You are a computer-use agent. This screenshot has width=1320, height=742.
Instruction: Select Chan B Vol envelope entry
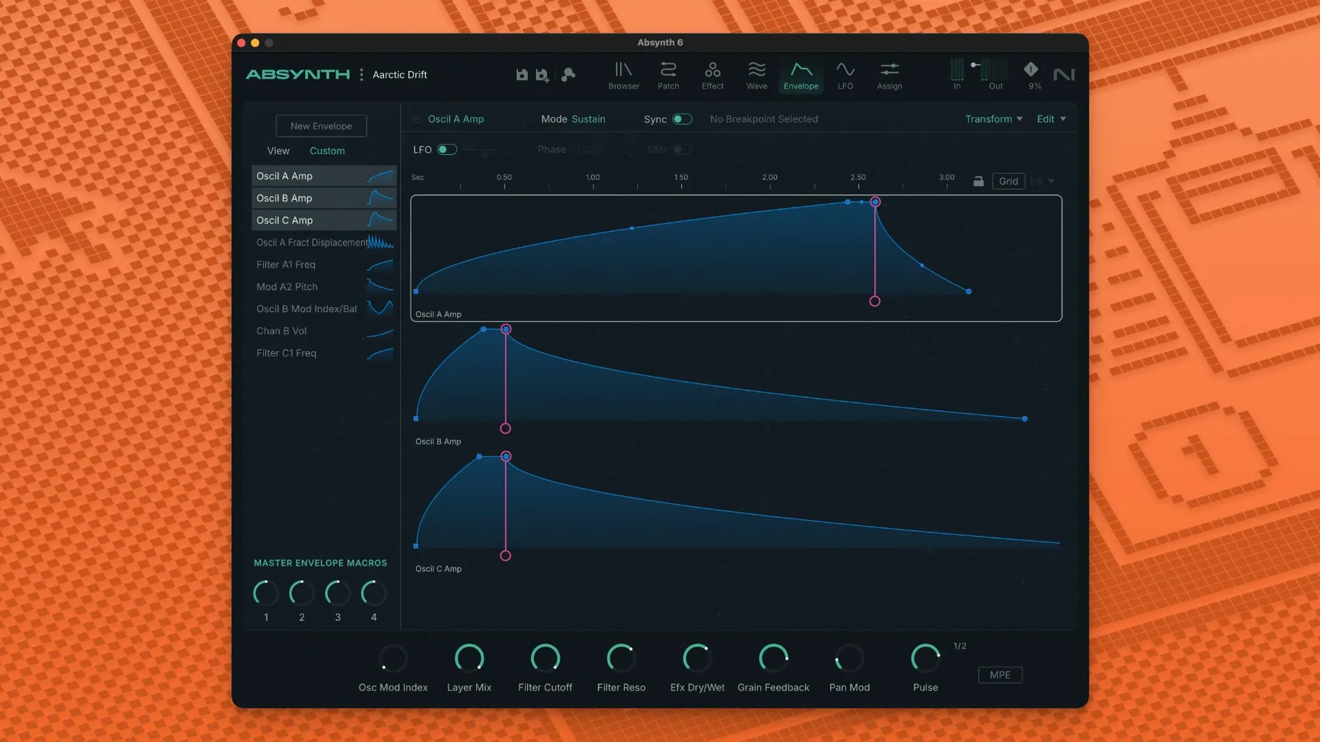click(324, 331)
